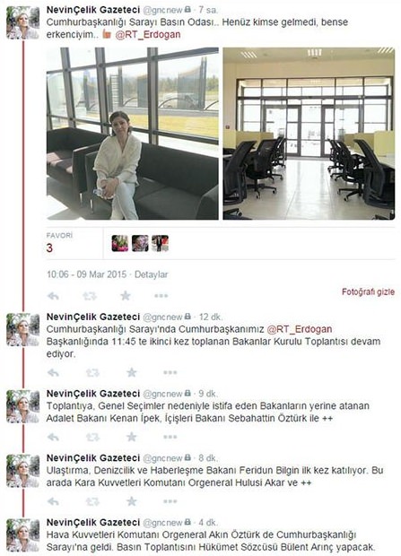Expand more options on Kenan İpek tweet
This screenshot has width=401, height=556.
(x=170, y=437)
